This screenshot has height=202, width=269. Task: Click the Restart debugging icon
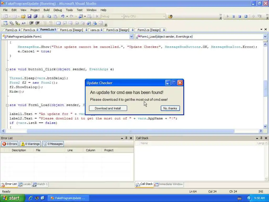[x=246, y=17]
